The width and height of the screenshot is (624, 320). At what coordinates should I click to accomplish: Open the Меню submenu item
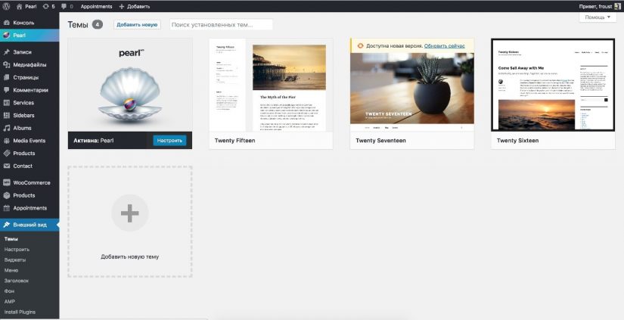point(11,270)
